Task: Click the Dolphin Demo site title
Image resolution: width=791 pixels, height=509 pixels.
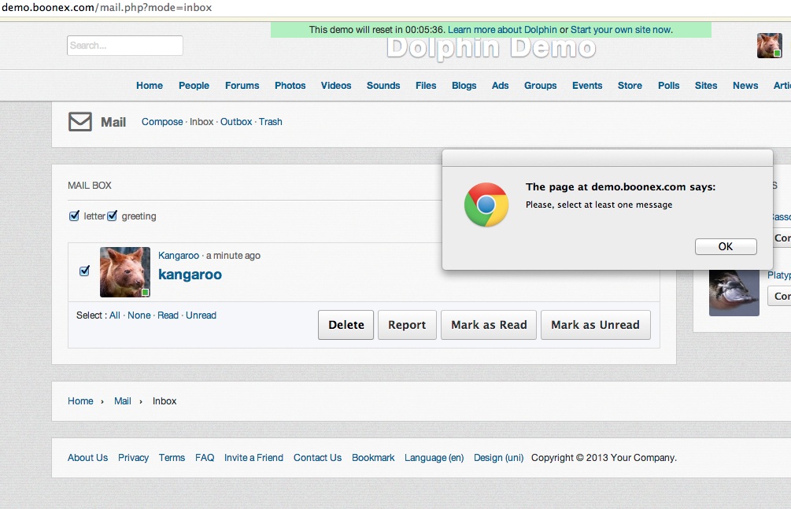Action: pyautogui.click(x=491, y=49)
